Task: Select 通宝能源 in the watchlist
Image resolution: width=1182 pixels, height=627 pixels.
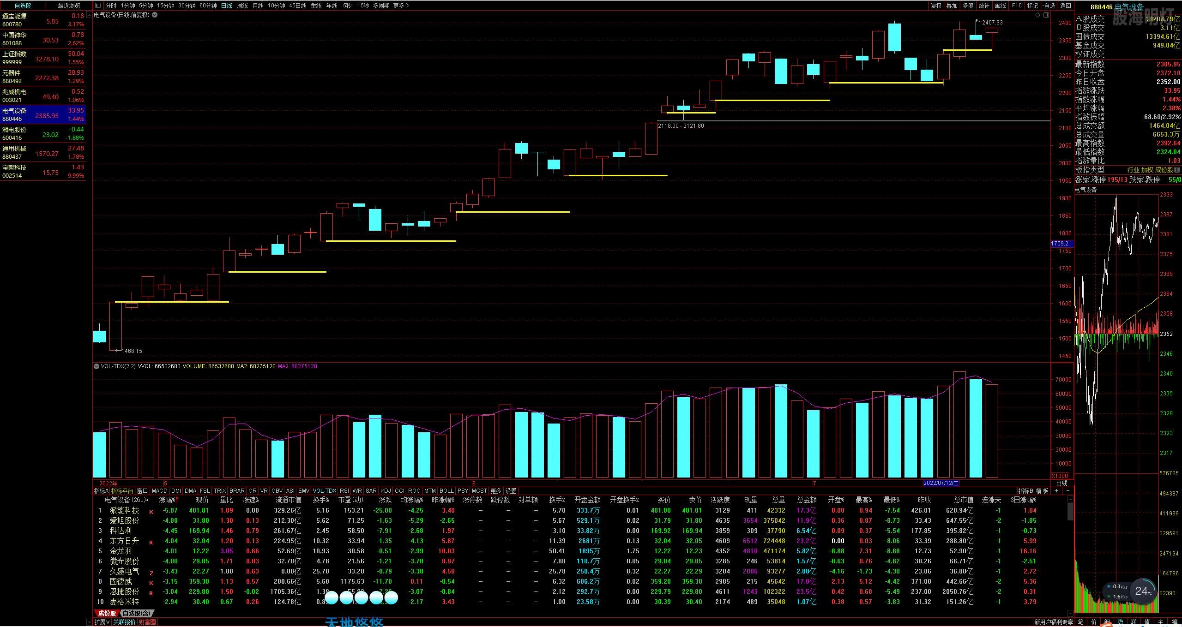Action: point(43,20)
